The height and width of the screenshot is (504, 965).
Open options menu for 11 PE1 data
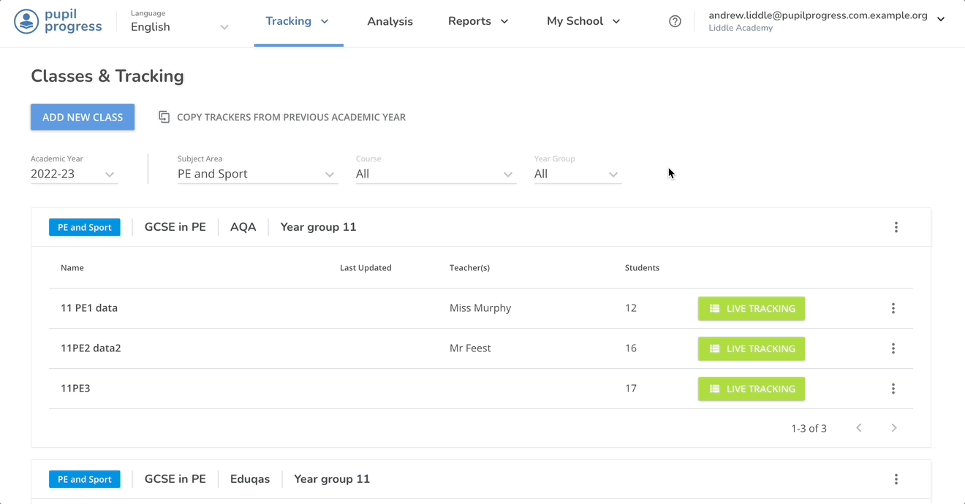point(893,308)
